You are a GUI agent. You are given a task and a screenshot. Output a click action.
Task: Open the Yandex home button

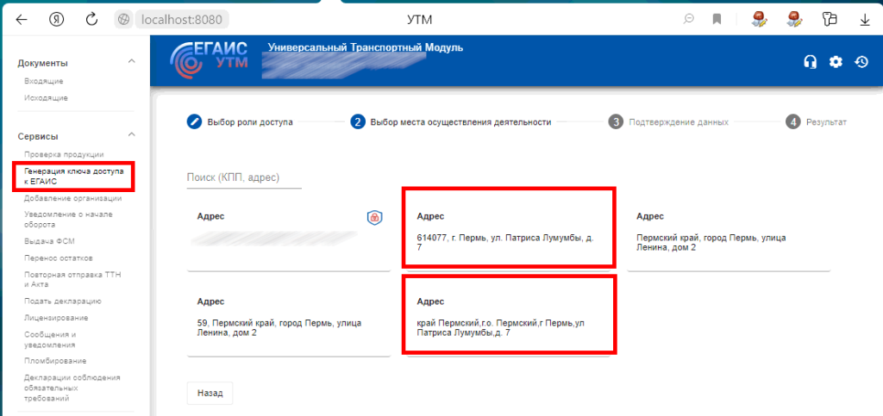point(57,19)
